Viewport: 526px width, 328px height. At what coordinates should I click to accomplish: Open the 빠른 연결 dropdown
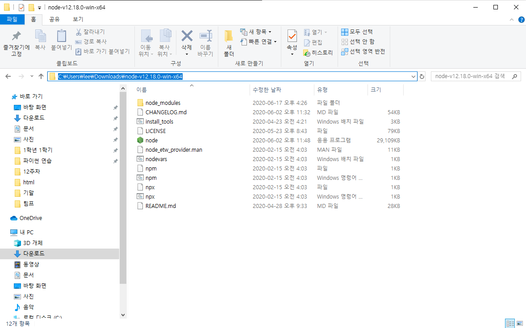pos(259,42)
